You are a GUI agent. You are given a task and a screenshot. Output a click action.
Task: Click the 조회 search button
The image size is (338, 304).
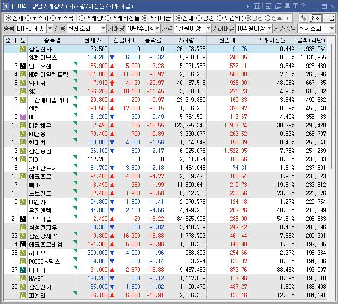point(315,18)
